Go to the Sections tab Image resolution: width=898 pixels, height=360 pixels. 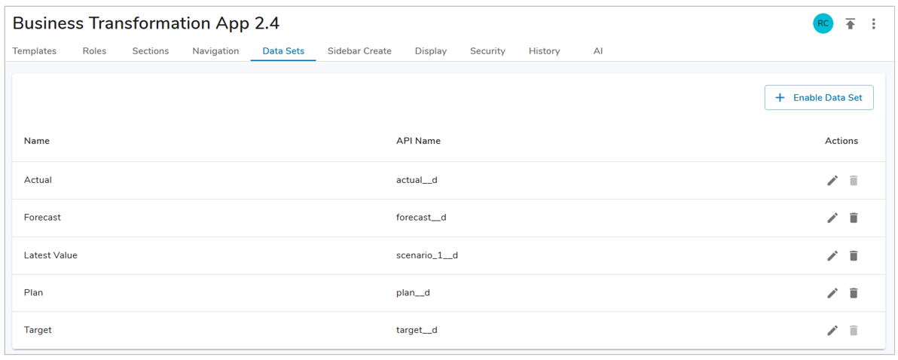click(x=151, y=51)
